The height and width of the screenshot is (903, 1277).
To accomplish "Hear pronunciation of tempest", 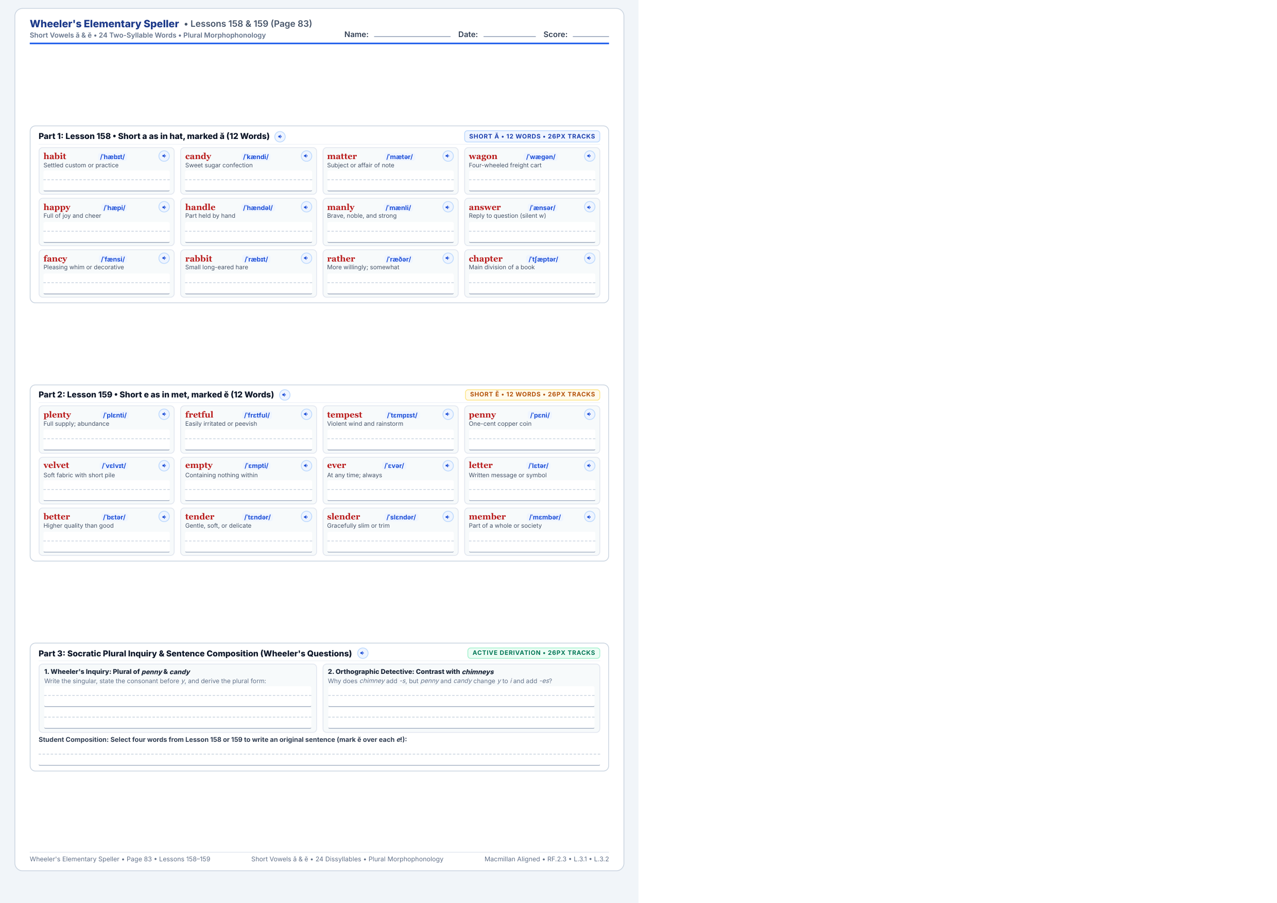I will pos(448,415).
